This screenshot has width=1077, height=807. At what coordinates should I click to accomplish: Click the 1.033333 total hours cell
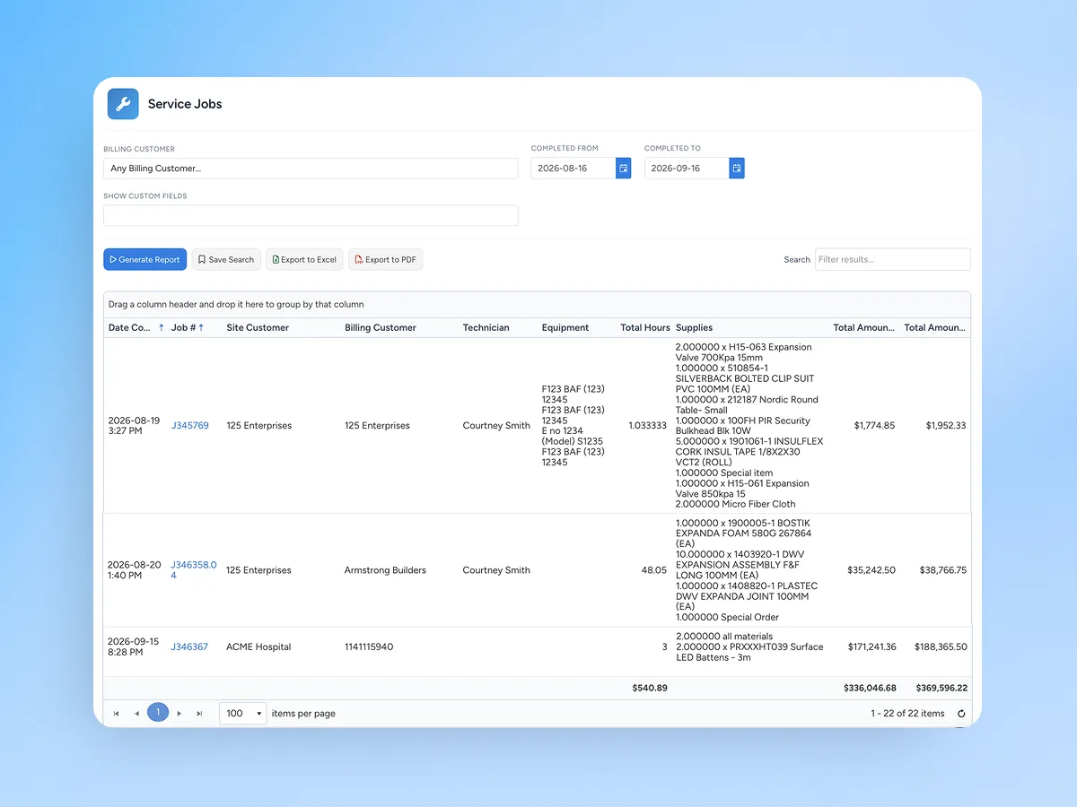coord(648,426)
